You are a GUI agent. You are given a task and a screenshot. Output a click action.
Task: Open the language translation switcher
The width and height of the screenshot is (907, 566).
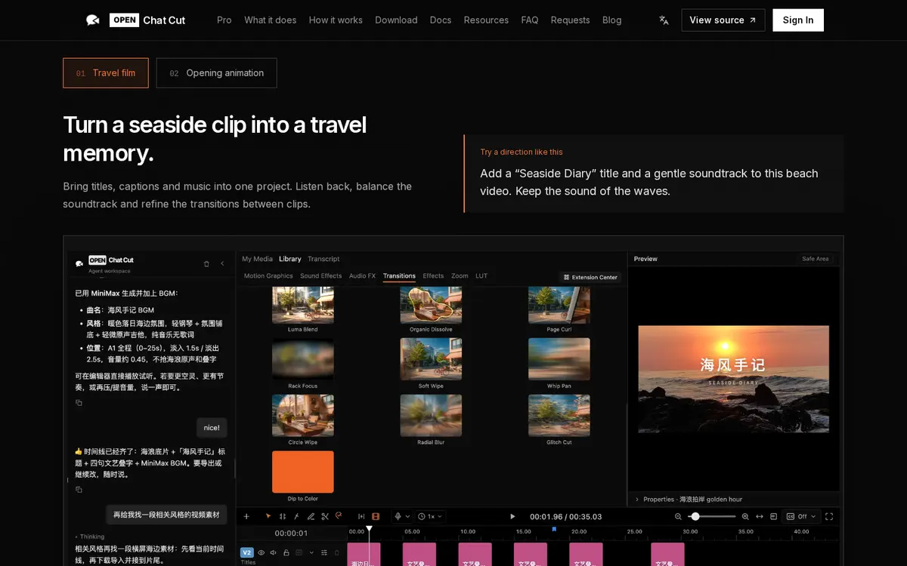664,20
